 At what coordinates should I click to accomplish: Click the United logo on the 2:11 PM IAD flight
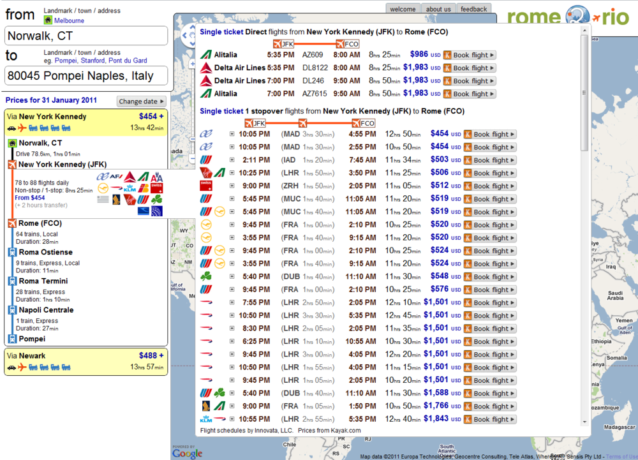click(x=206, y=160)
